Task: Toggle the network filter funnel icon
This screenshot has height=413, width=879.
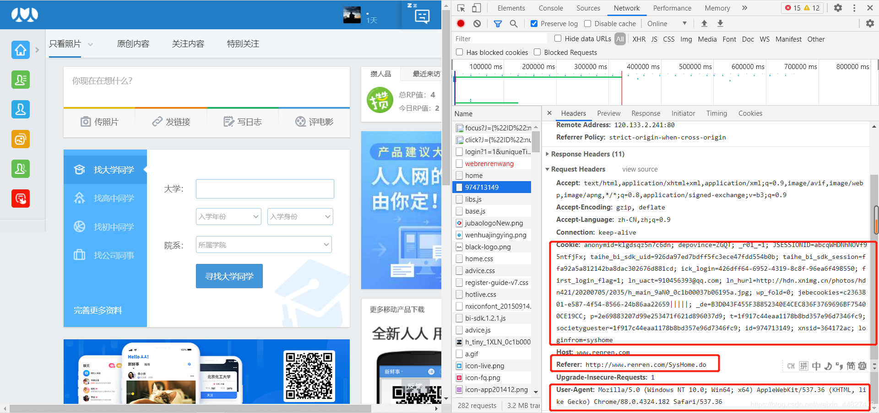Action: point(498,23)
